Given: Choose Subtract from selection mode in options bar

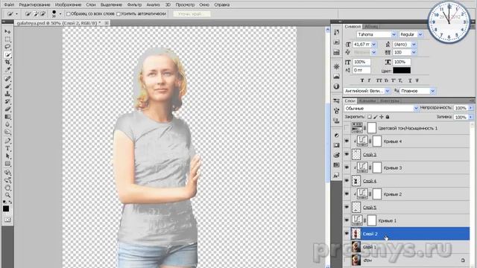Looking at the screenshot, I should click(x=43, y=13).
